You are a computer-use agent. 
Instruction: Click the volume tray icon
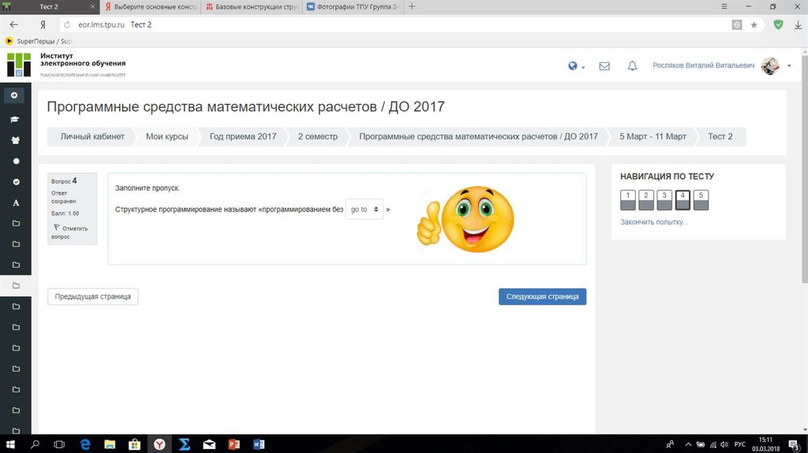tap(724, 444)
